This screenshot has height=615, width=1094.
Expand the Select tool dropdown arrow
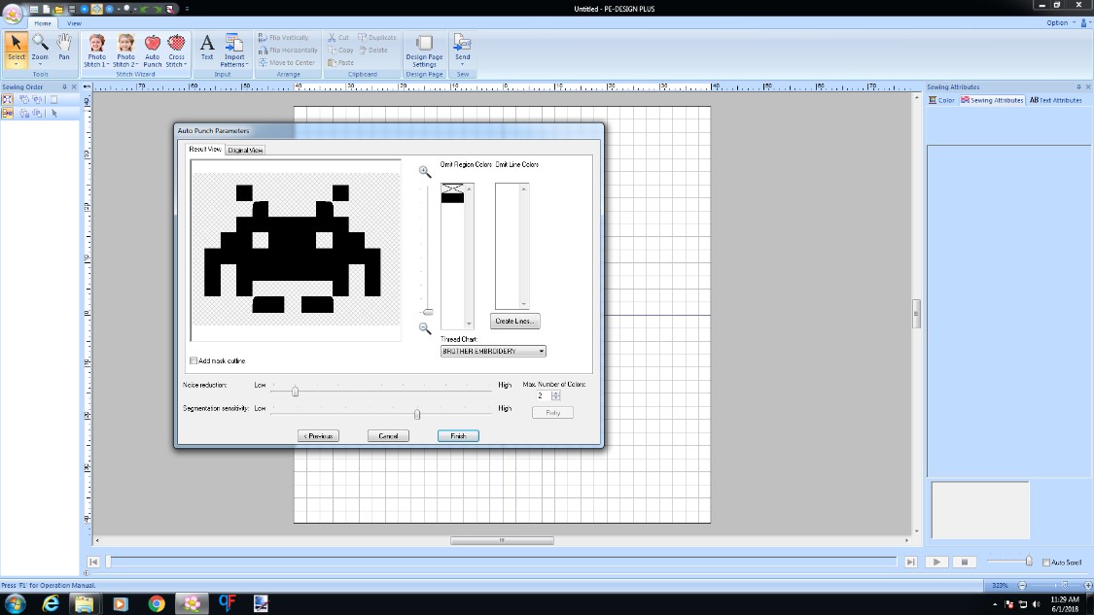17,65
